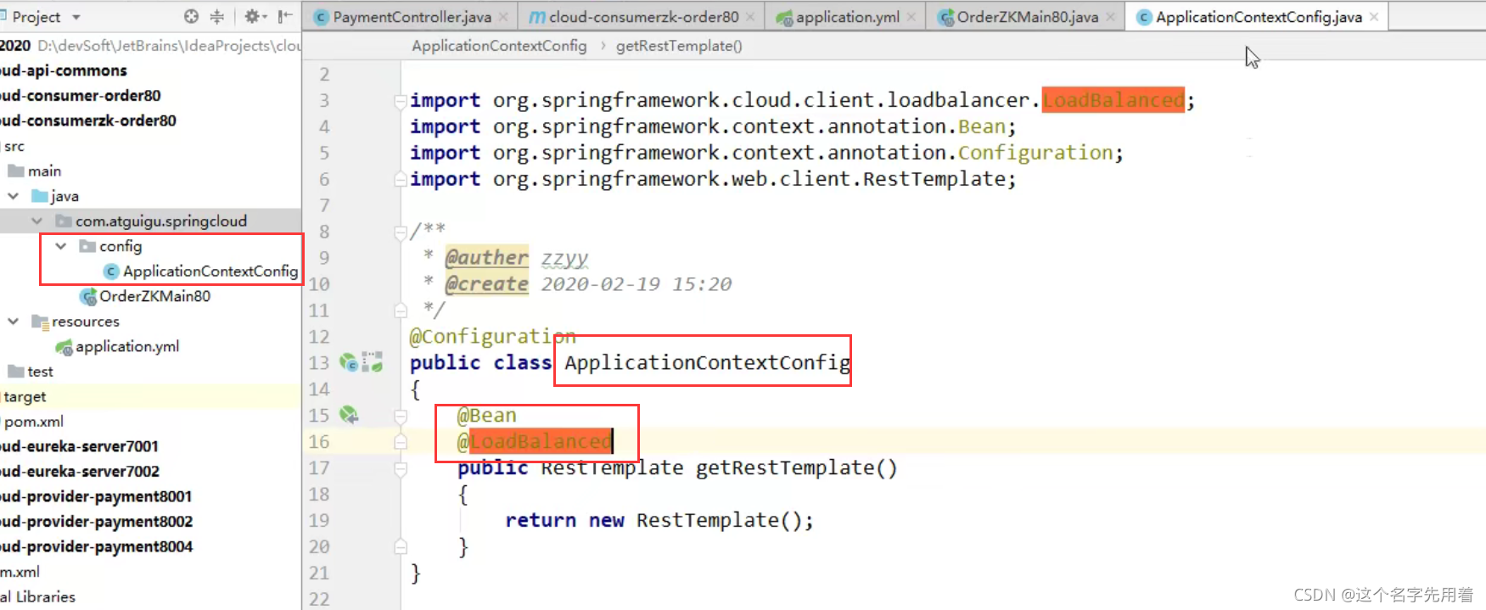Hide the Project tool window
This screenshot has width=1486, height=610.
[285, 16]
